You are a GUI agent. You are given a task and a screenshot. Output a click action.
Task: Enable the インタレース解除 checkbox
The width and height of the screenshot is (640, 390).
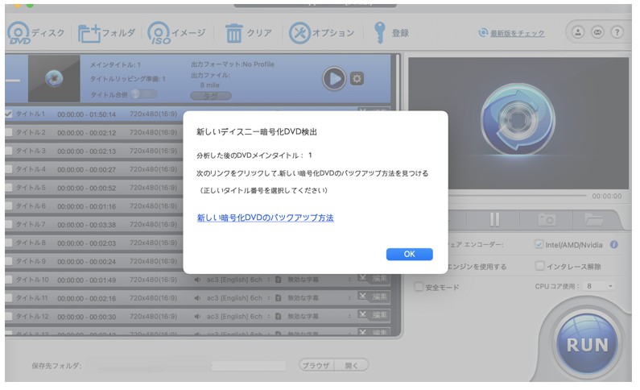click(x=539, y=266)
